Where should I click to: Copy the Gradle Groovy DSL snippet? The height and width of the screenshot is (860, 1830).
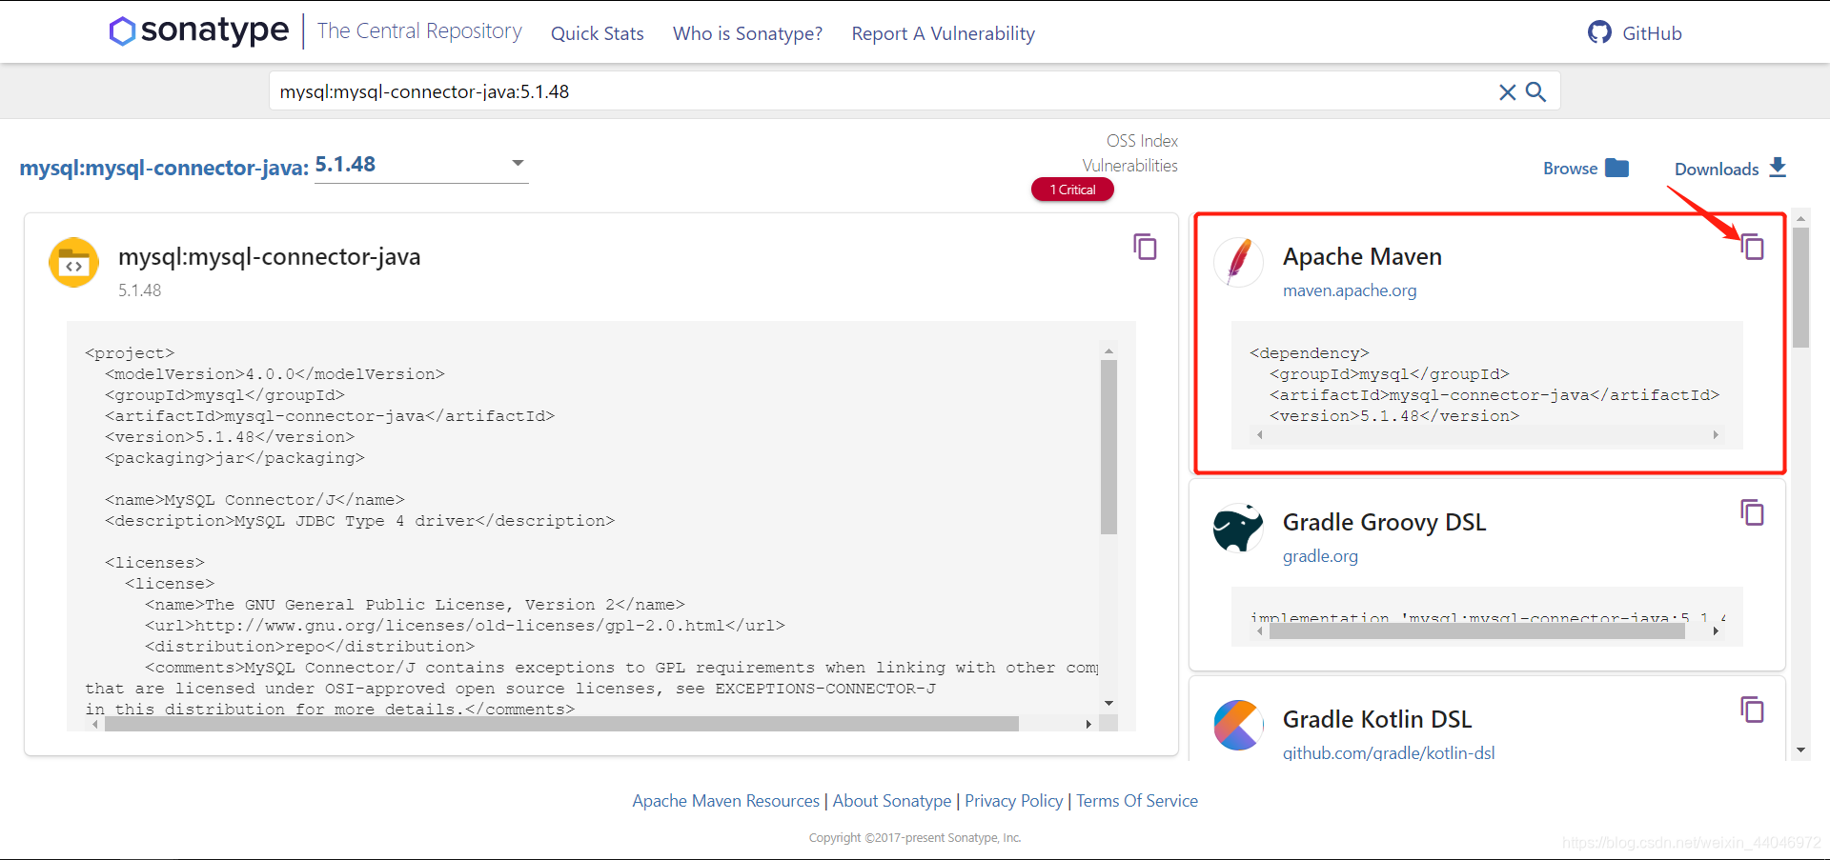(1752, 512)
